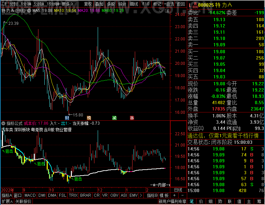The width and height of the screenshot is (265, 205).
Task: Click the R margin-trading icon beside 000025
Action: click(195, 6)
